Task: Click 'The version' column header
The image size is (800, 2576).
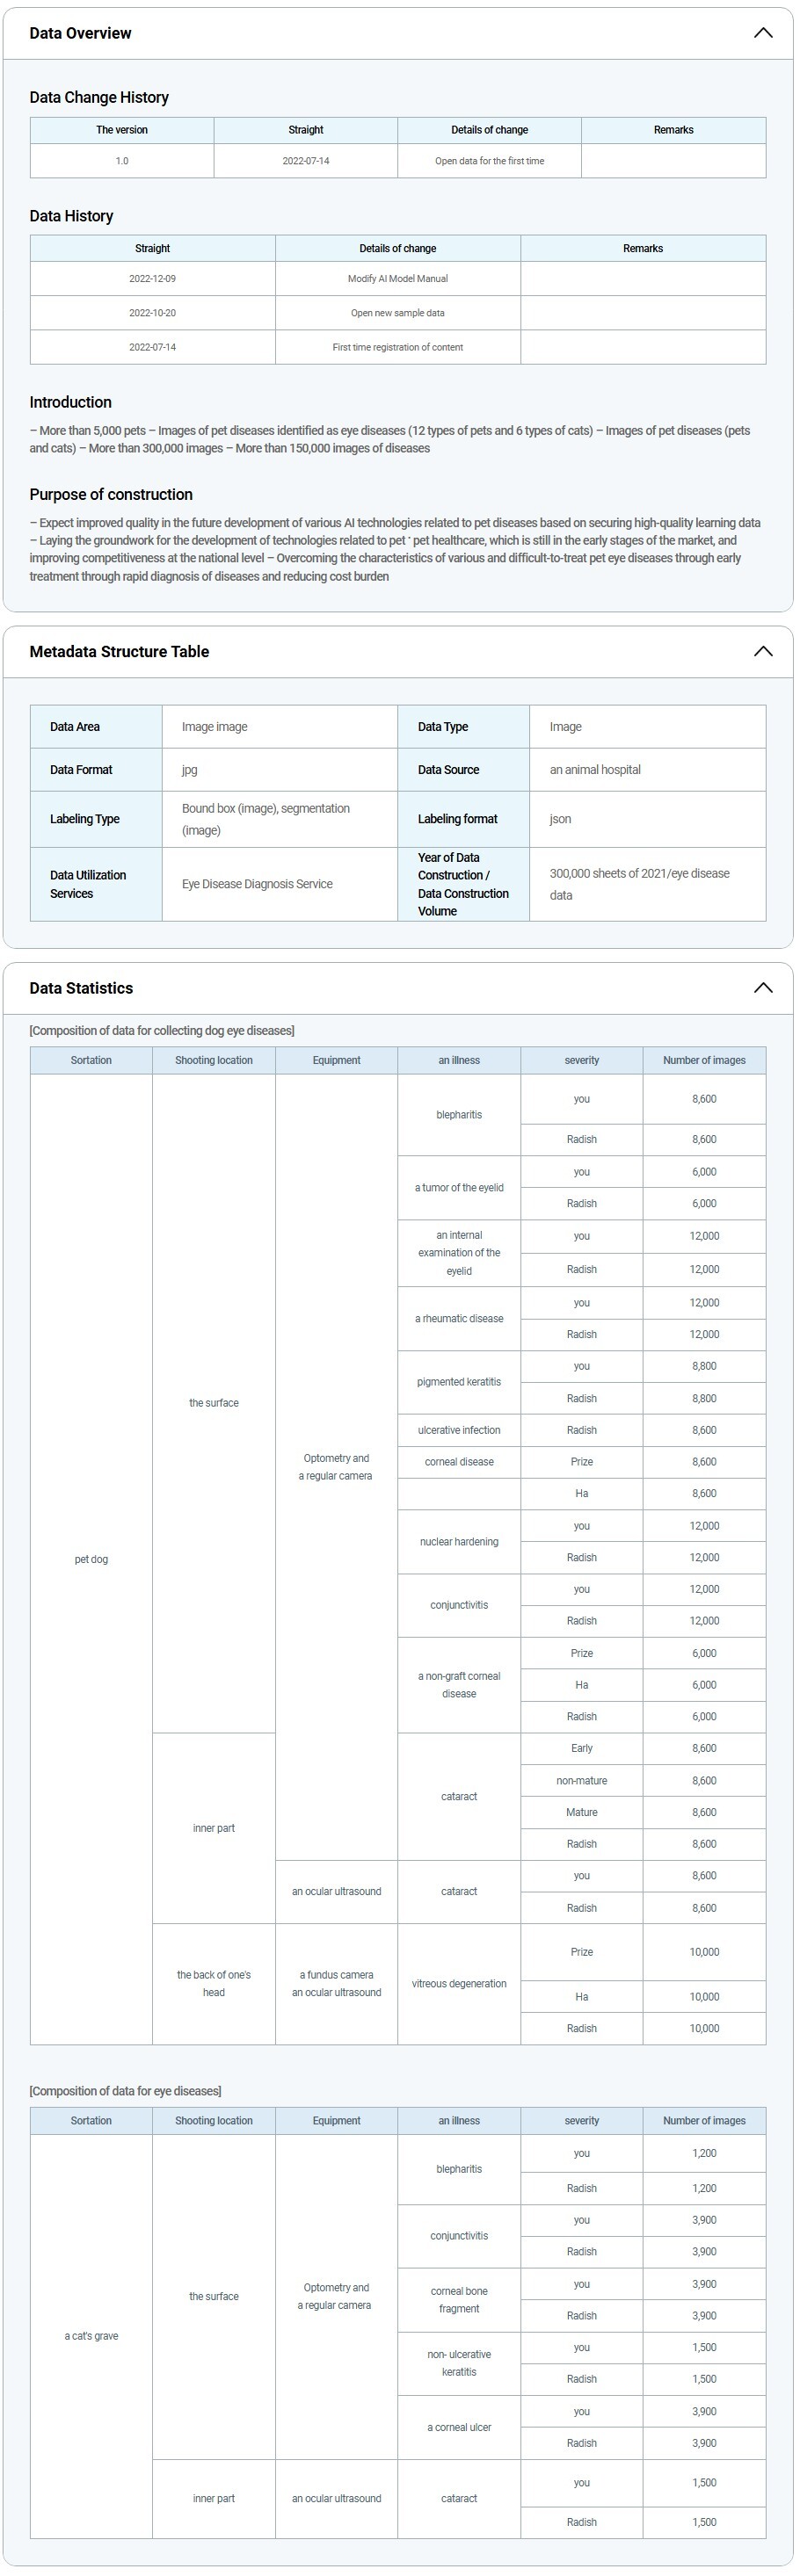Action: 122,130
